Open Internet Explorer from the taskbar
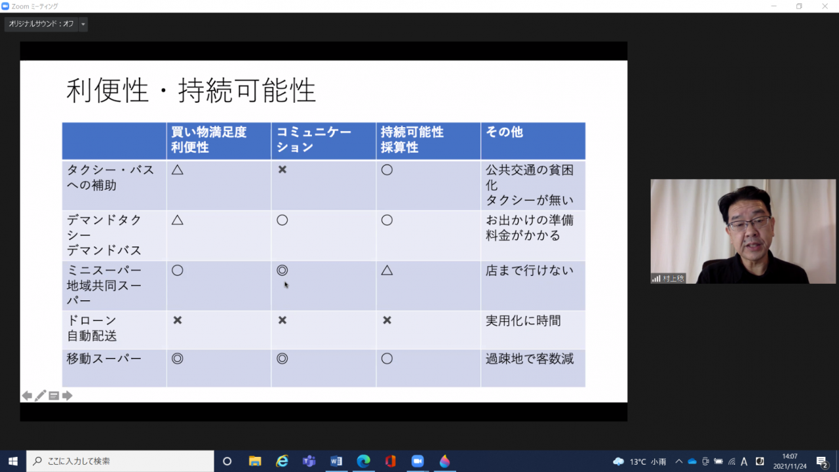The image size is (839, 472). (282, 461)
